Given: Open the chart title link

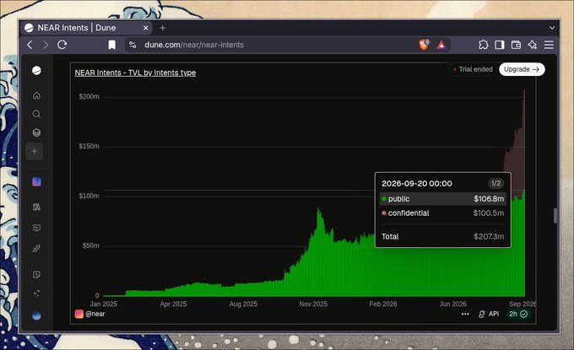Looking at the screenshot, I should [135, 73].
